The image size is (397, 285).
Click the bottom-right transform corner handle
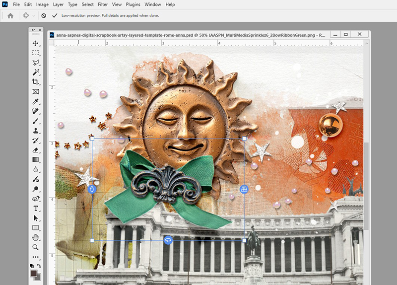(x=244, y=240)
